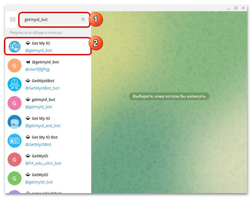The image size is (252, 198).
Task: Select the Get My ID Bot result
Action: coord(48,141)
